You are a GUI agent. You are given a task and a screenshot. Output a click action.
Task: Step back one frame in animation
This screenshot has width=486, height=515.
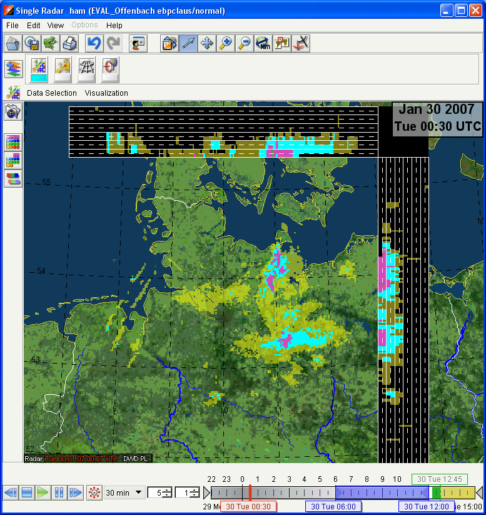pyautogui.click(x=11, y=492)
